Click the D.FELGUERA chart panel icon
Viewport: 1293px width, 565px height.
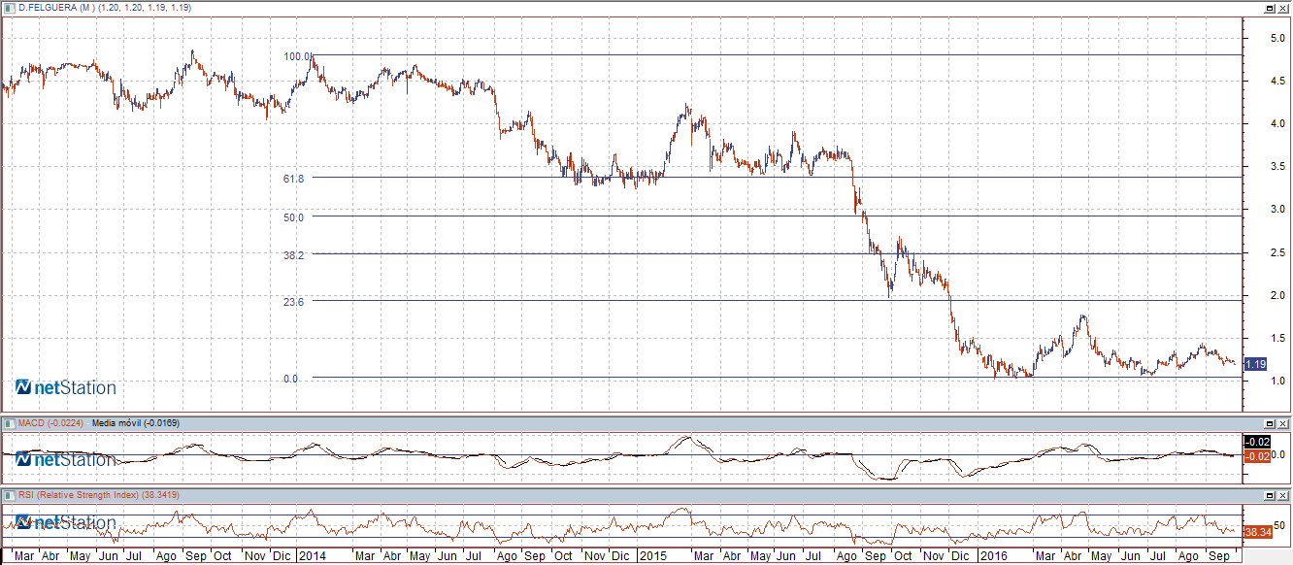click(x=11, y=7)
